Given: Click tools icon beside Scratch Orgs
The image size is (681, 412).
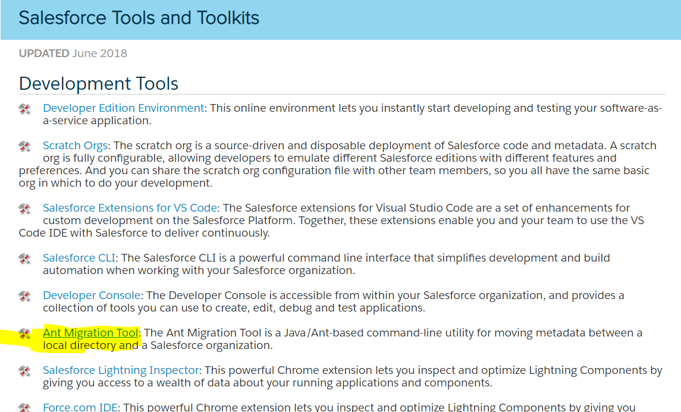Looking at the screenshot, I should (x=24, y=146).
